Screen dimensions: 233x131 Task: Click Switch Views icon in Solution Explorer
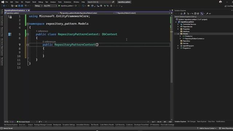[185, 13]
